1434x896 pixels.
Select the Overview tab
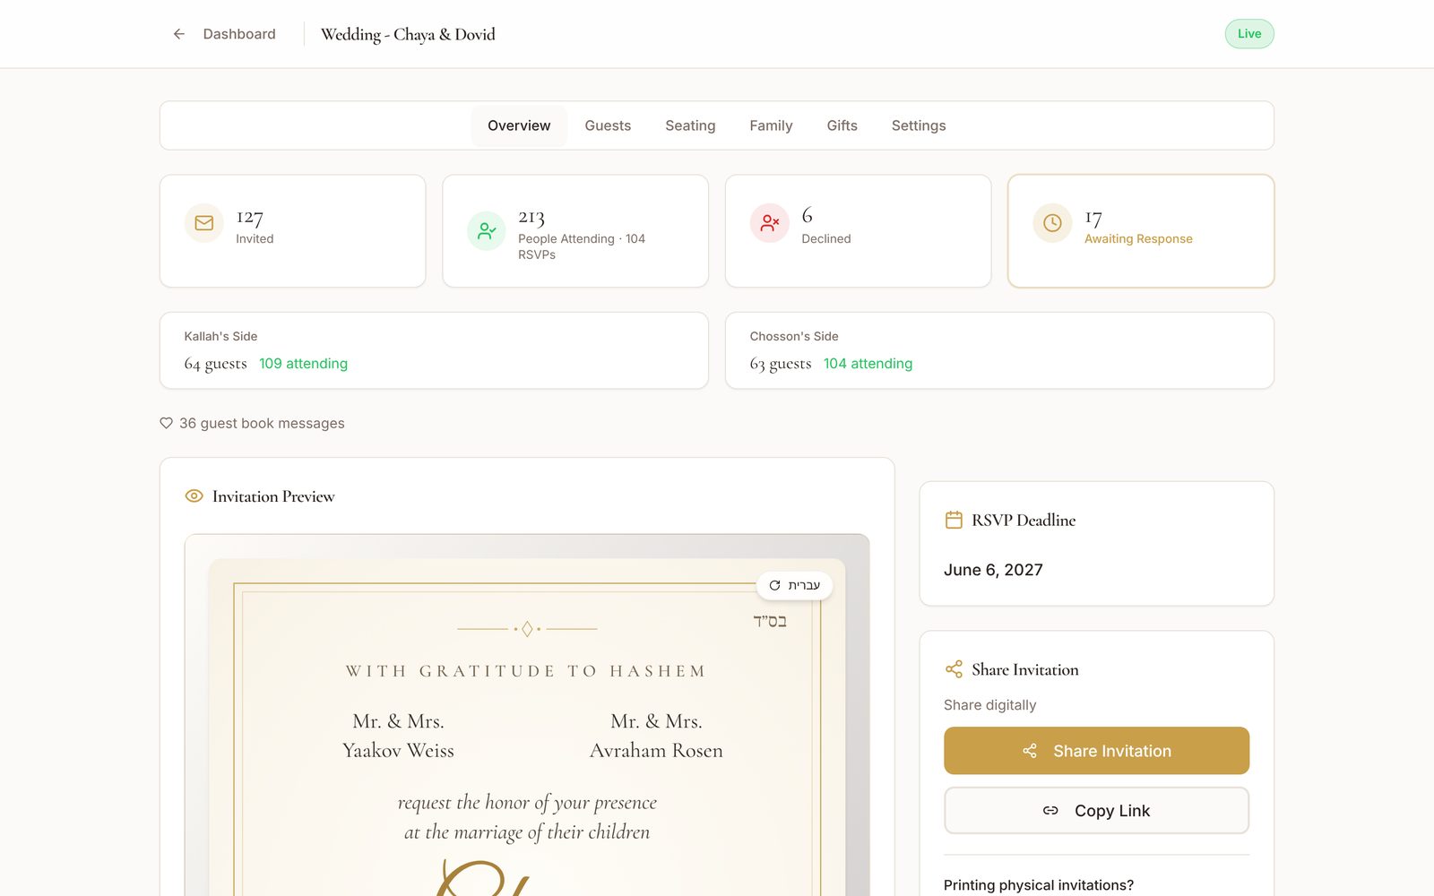click(519, 125)
